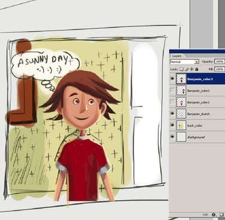
Task: Select the Benjamin_color1 layer thumbnail
Action: tap(181, 102)
